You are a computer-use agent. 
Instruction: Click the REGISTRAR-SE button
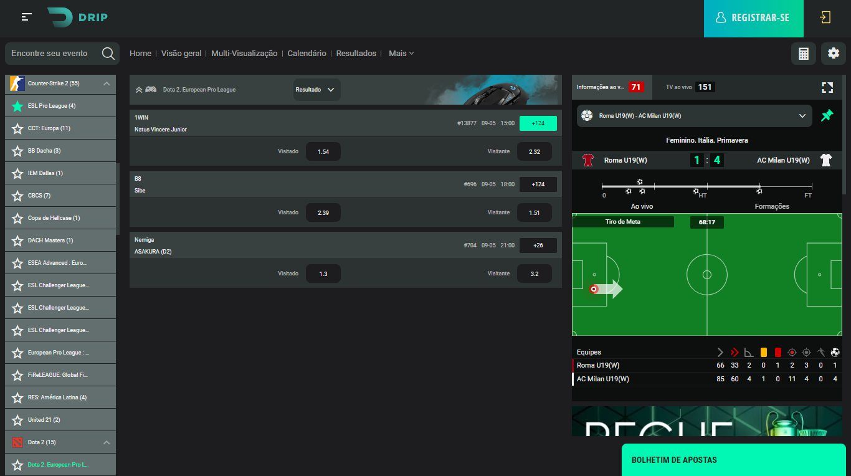(x=754, y=18)
